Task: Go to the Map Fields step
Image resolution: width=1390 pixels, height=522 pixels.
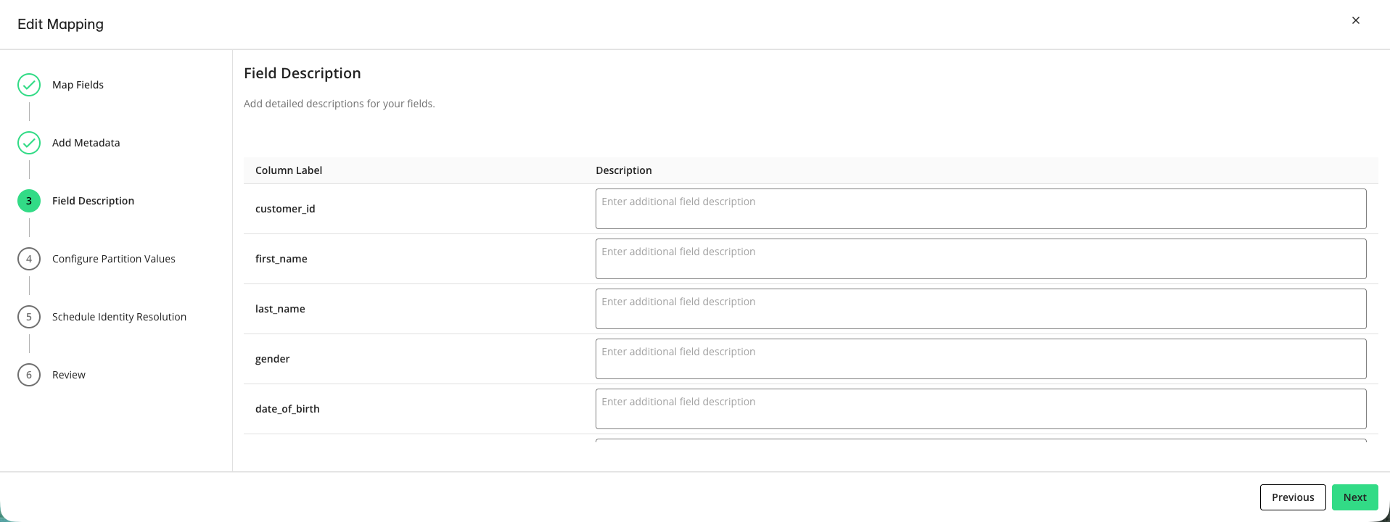Action: coord(78,85)
